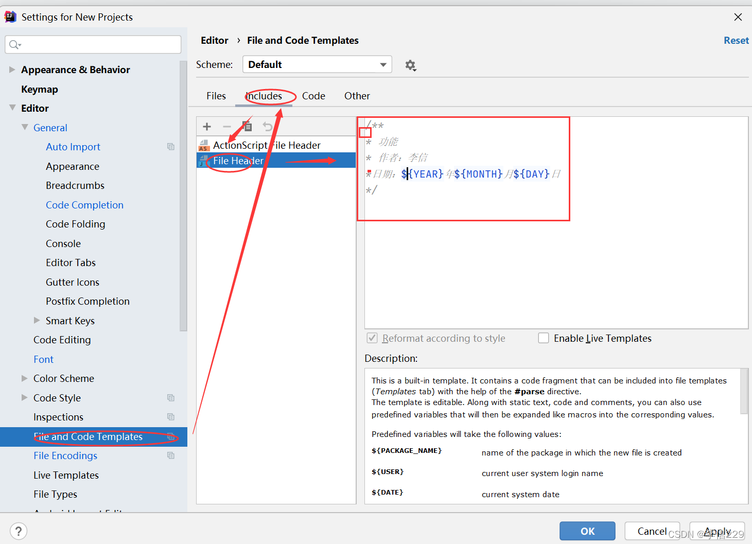Click the remove template minus icon
The image size is (752, 544).
click(x=226, y=127)
